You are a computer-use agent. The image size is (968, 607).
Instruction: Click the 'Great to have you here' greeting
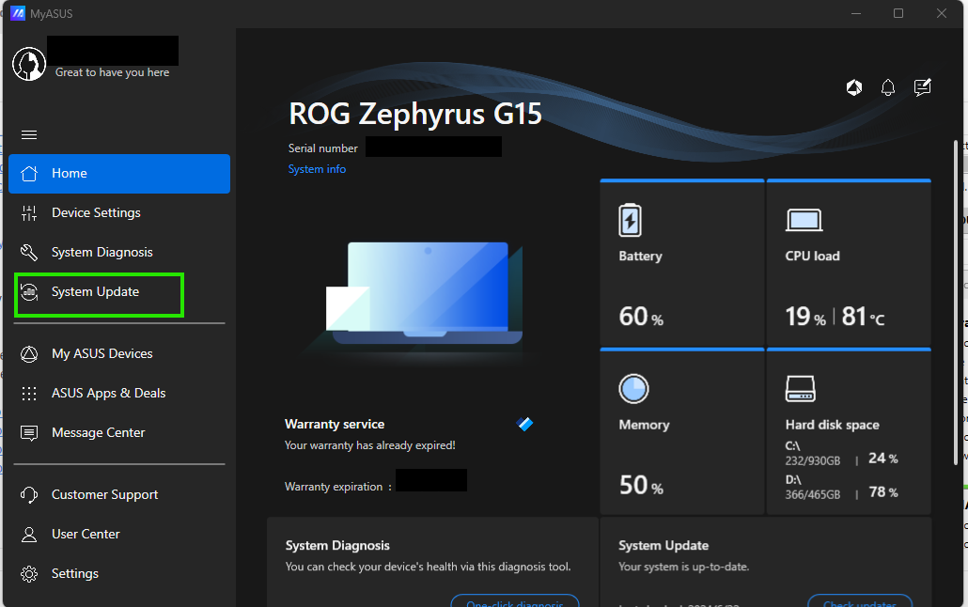tap(113, 72)
